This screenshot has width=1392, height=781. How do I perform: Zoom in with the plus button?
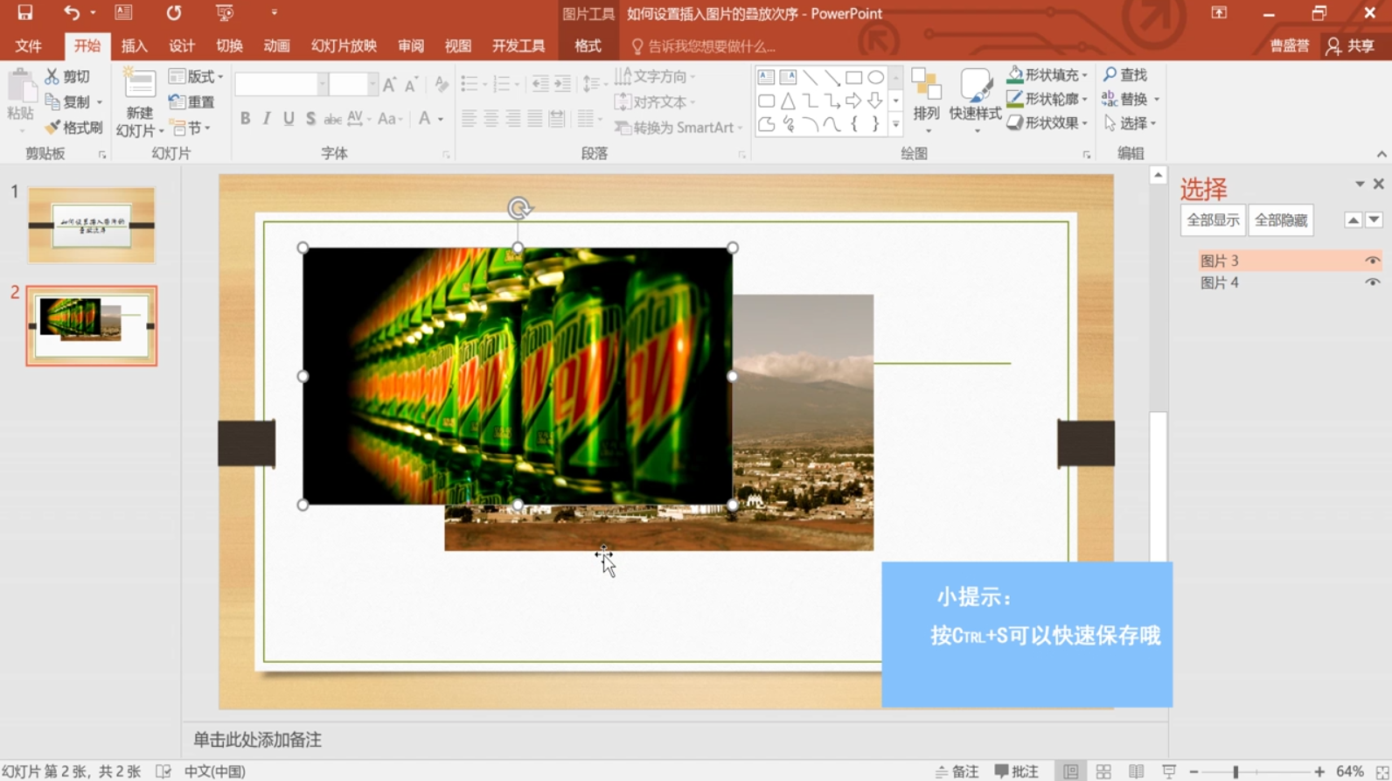(1319, 771)
